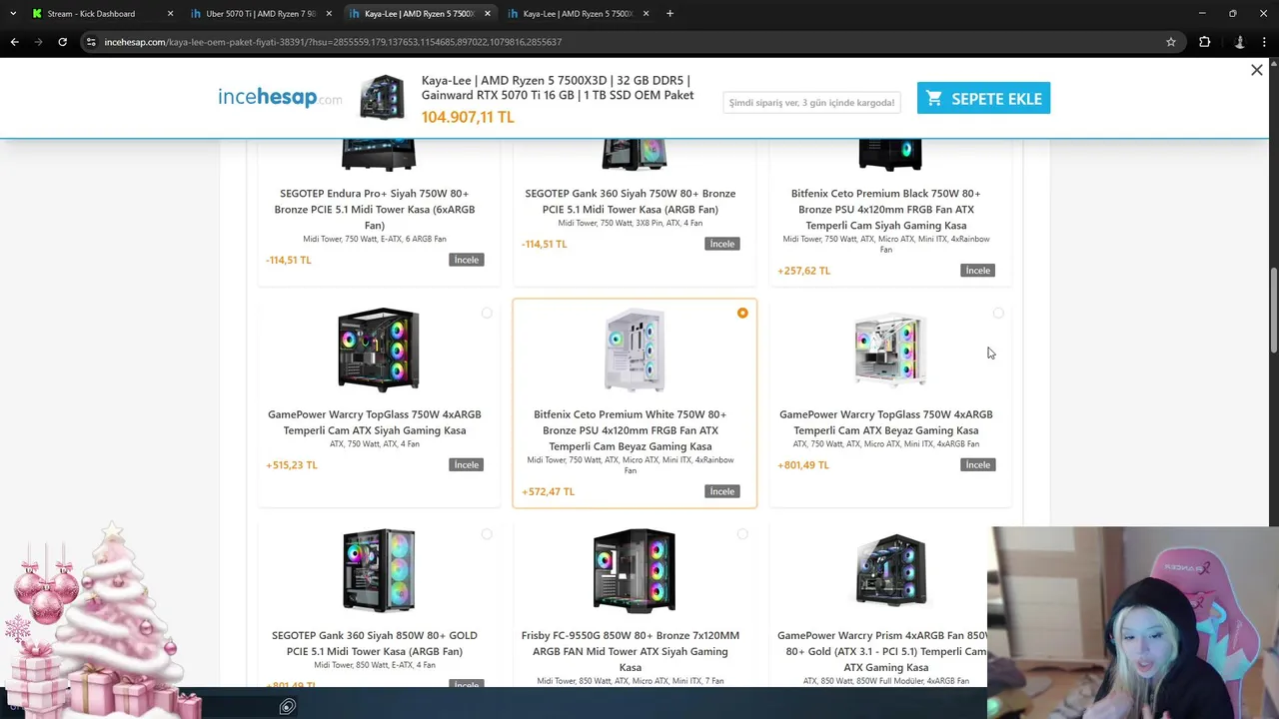Screen dimensions: 1279x719
Task: Click İncele for Warcry TopGlass Siyah case
Action: [467, 464]
